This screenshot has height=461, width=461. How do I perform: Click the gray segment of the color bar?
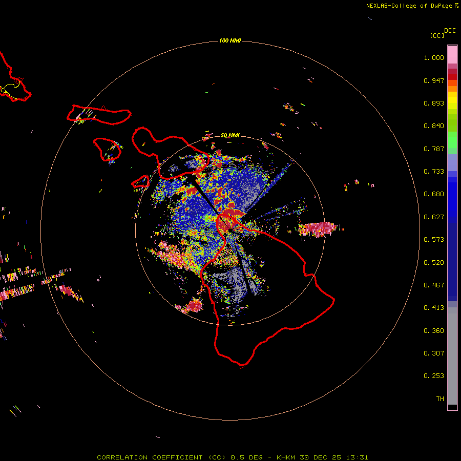click(452, 356)
